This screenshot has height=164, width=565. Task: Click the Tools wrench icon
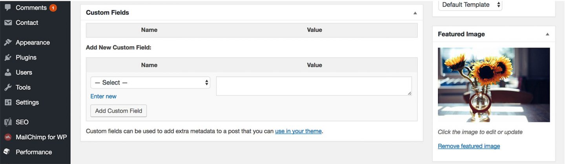point(8,87)
